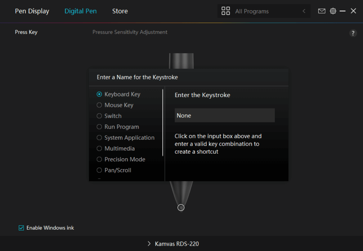Select System Application radio option
The width and height of the screenshot is (363, 251).
point(99,138)
